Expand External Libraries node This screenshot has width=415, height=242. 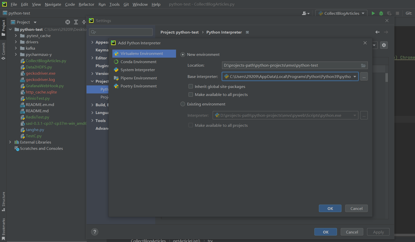[x=10, y=142]
